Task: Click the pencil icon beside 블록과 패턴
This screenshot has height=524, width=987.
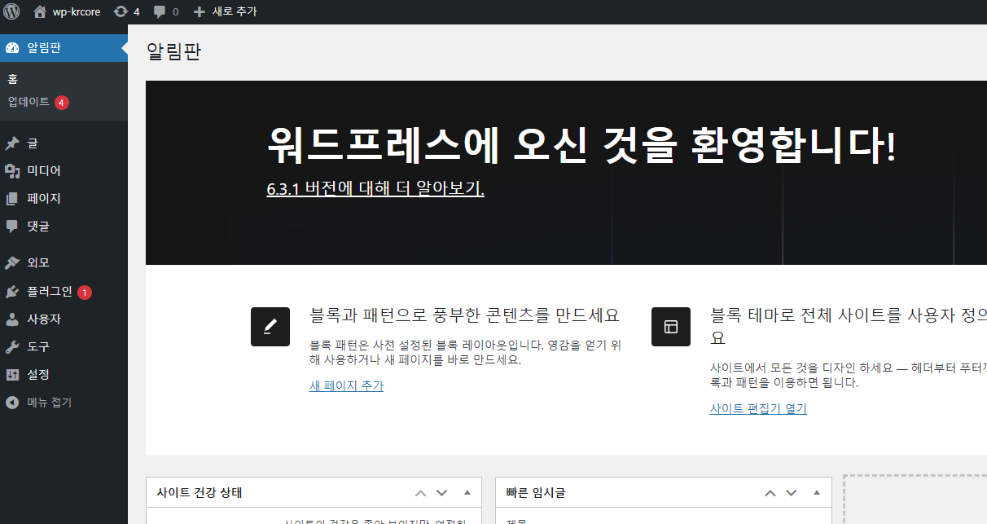Action: coord(270,327)
